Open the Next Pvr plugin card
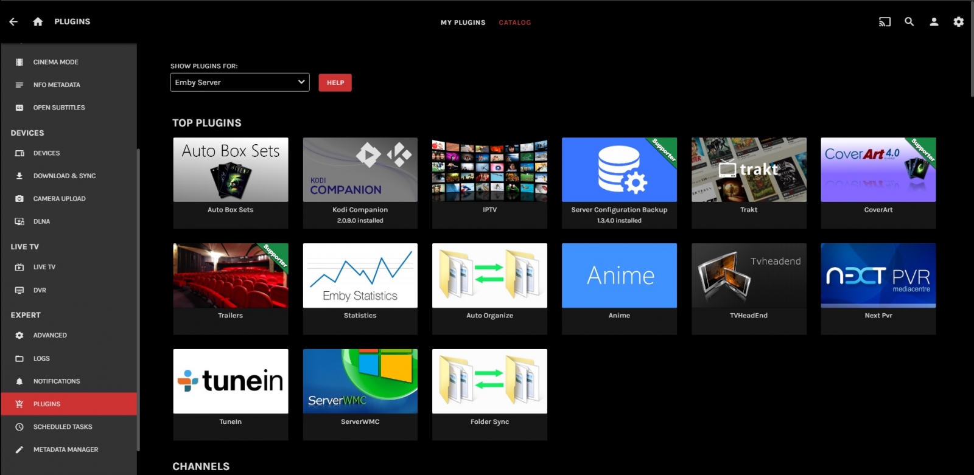 (878, 289)
